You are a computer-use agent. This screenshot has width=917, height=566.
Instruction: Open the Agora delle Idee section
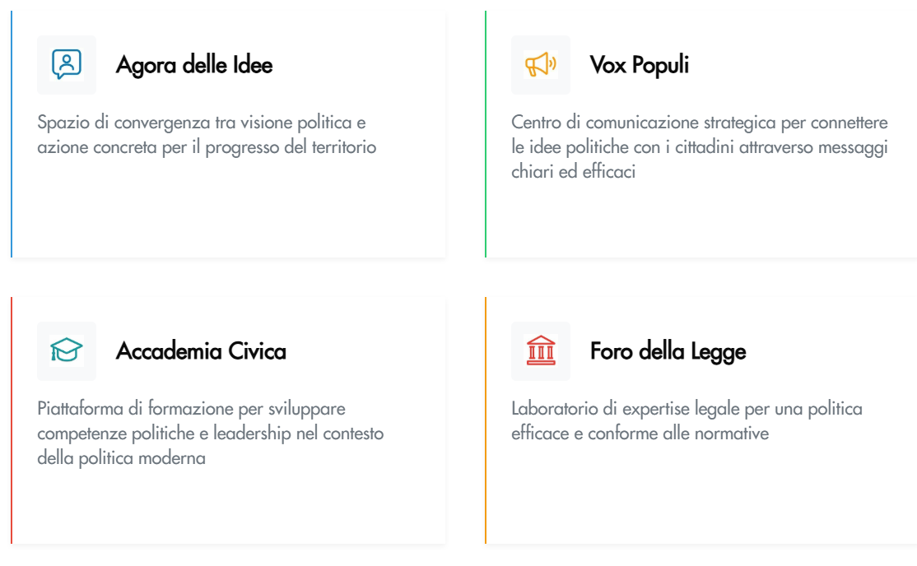(194, 64)
